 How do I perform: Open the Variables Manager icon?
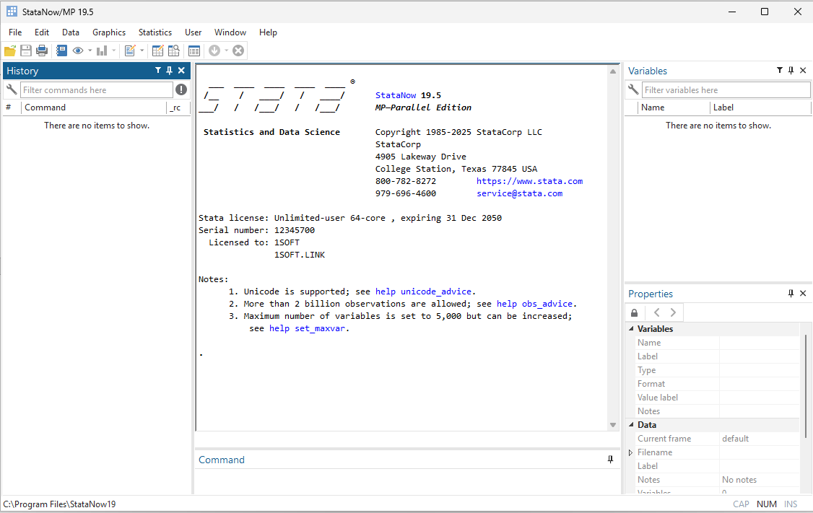click(x=194, y=51)
